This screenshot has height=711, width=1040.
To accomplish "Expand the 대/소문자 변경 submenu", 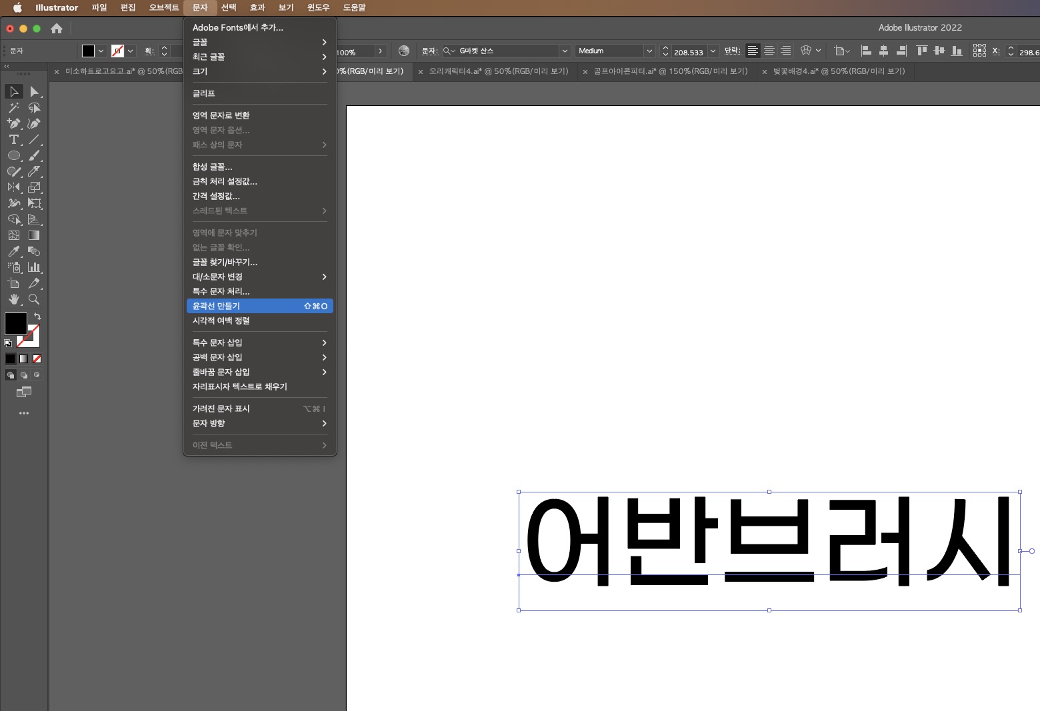I will coord(260,277).
